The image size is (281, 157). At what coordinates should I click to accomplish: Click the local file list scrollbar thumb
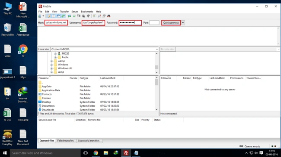tap(156, 82)
